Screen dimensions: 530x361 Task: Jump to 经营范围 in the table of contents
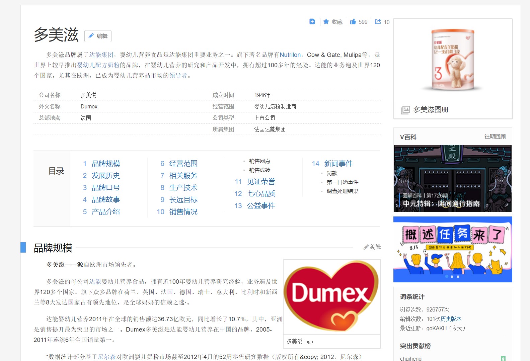click(x=183, y=164)
